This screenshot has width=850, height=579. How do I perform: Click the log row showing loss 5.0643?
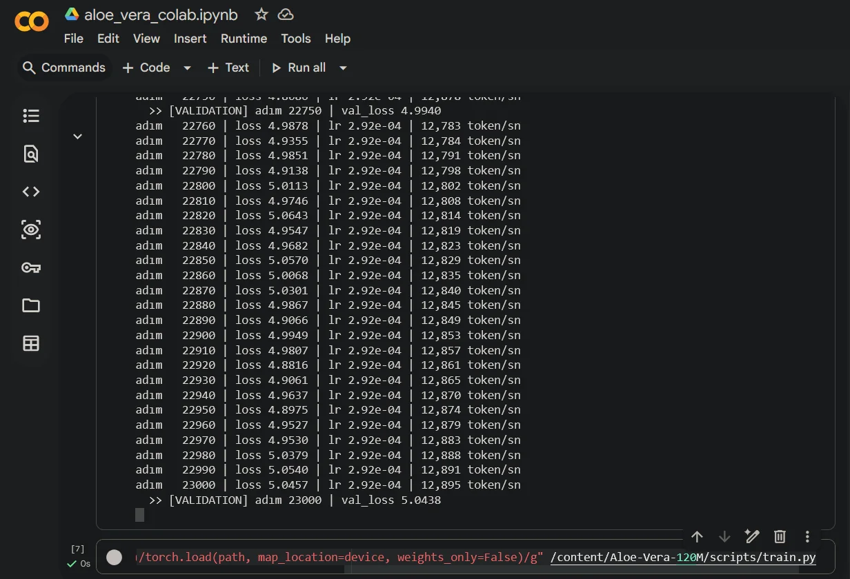pyautogui.click(x=328, y=216)
